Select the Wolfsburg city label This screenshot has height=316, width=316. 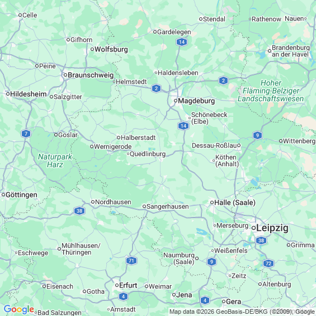tap(111, 49)
